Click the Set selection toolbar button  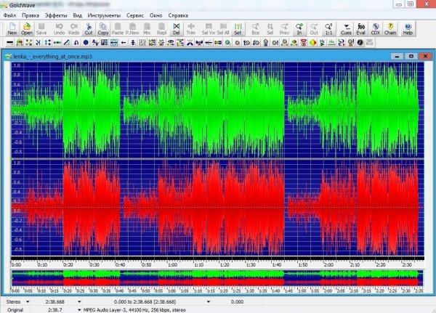(238, 28)
